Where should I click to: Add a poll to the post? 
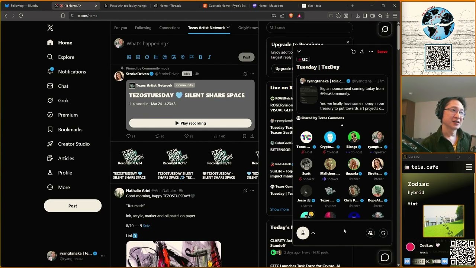156,57
